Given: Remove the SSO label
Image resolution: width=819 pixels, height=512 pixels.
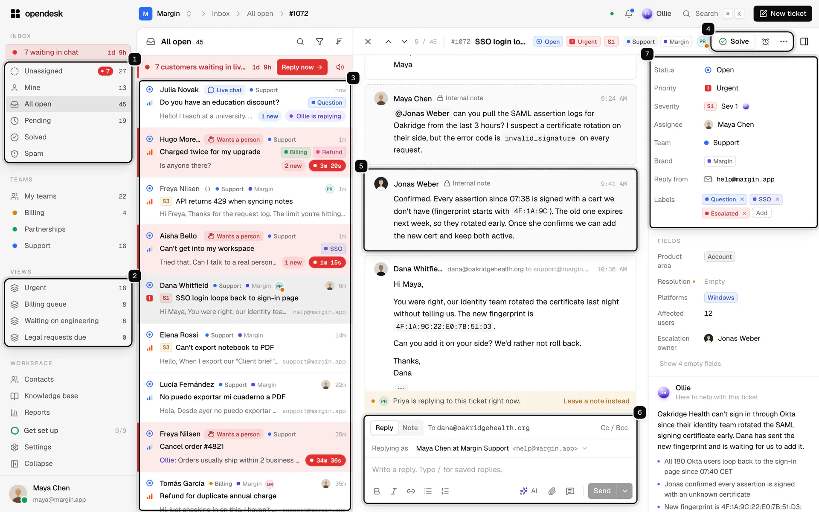Looking at the screenshot, I should (x=777, y=199).
